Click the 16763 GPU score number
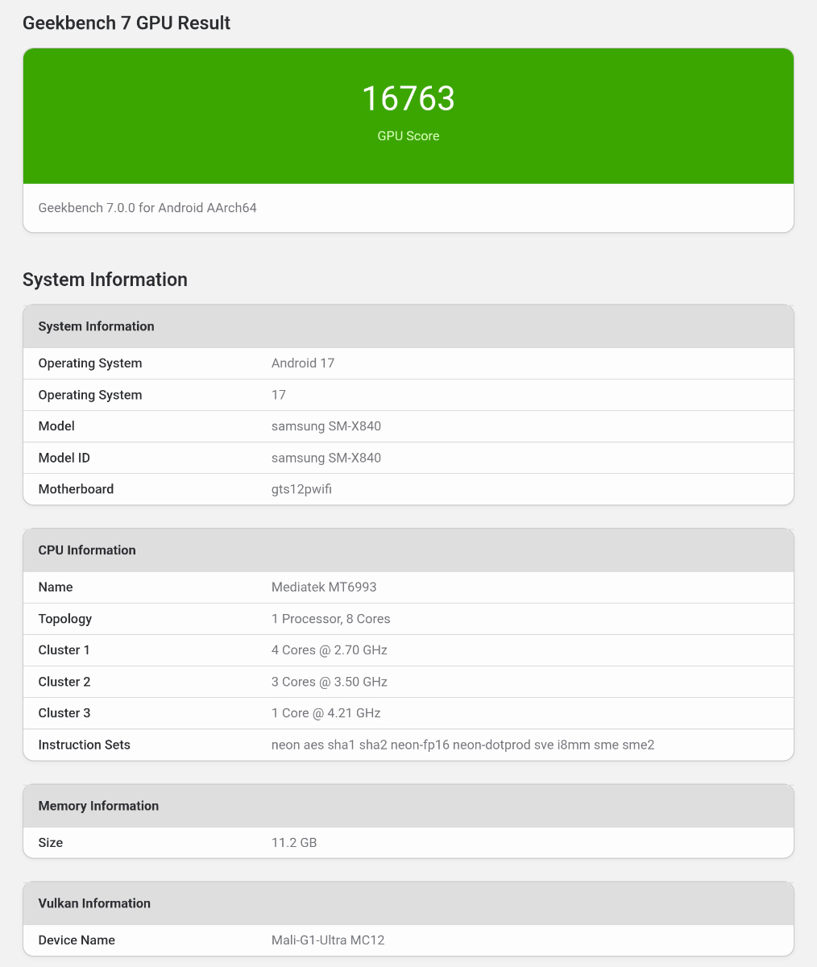Image resolution: width=817 pixels, height=967 pixels. point(408,98)
